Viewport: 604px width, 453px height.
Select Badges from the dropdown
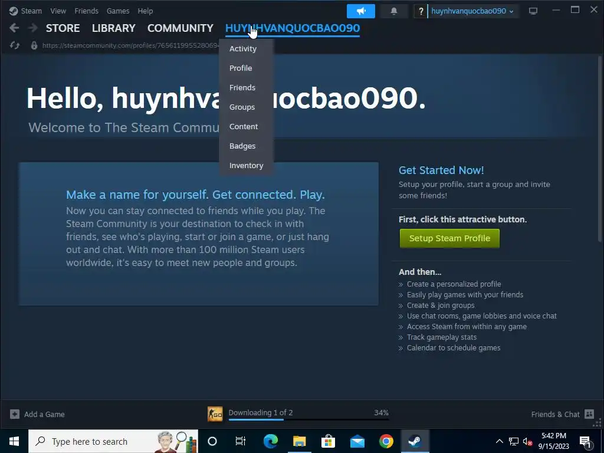click(x=246, y=146)
